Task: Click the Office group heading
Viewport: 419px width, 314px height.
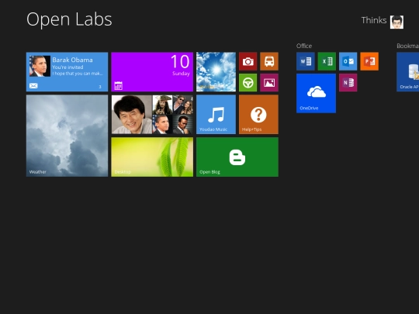Action: [304, 46]
